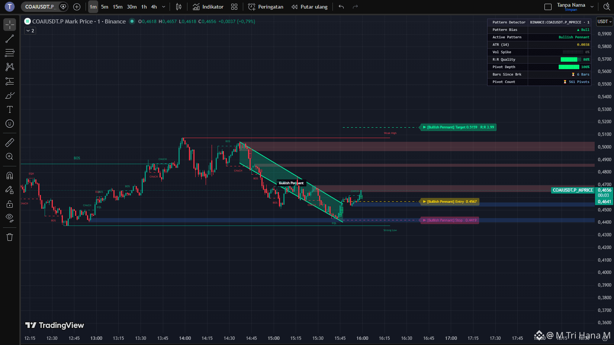This screenshot has height=345, width=614.
Task: Click the current price 0,4656 axis tag
Action: 604,190
